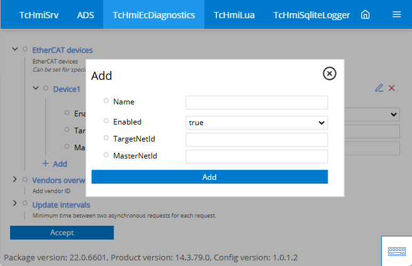Click the blue Add button in dialog
The width and height of the screenshot is (412, 266).
point(209,177)
